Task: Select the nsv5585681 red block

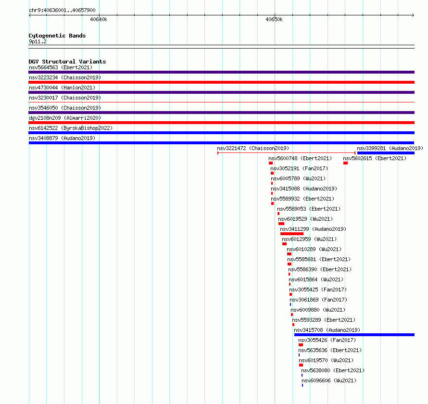Action: tap(290, 264)
